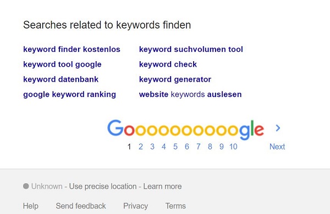The height and width of the screenshot is (214, 330).
Task: Open 'keyword finder kostenlos' related search
Action: click(71, 50)
